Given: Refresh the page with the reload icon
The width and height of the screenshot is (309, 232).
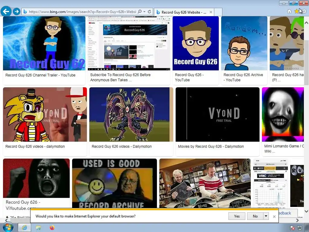Looking at the screenshot, I should click(149, 12).
